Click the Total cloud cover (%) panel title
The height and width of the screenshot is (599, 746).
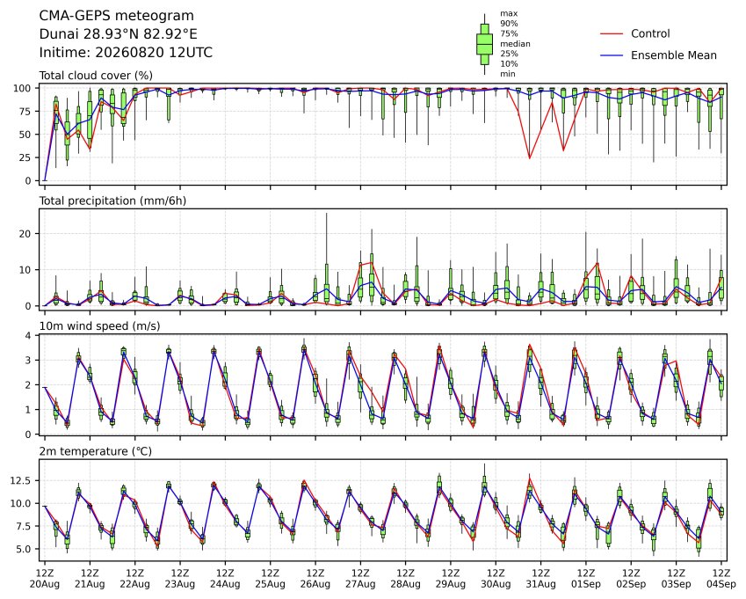click(x=96, y=76)
